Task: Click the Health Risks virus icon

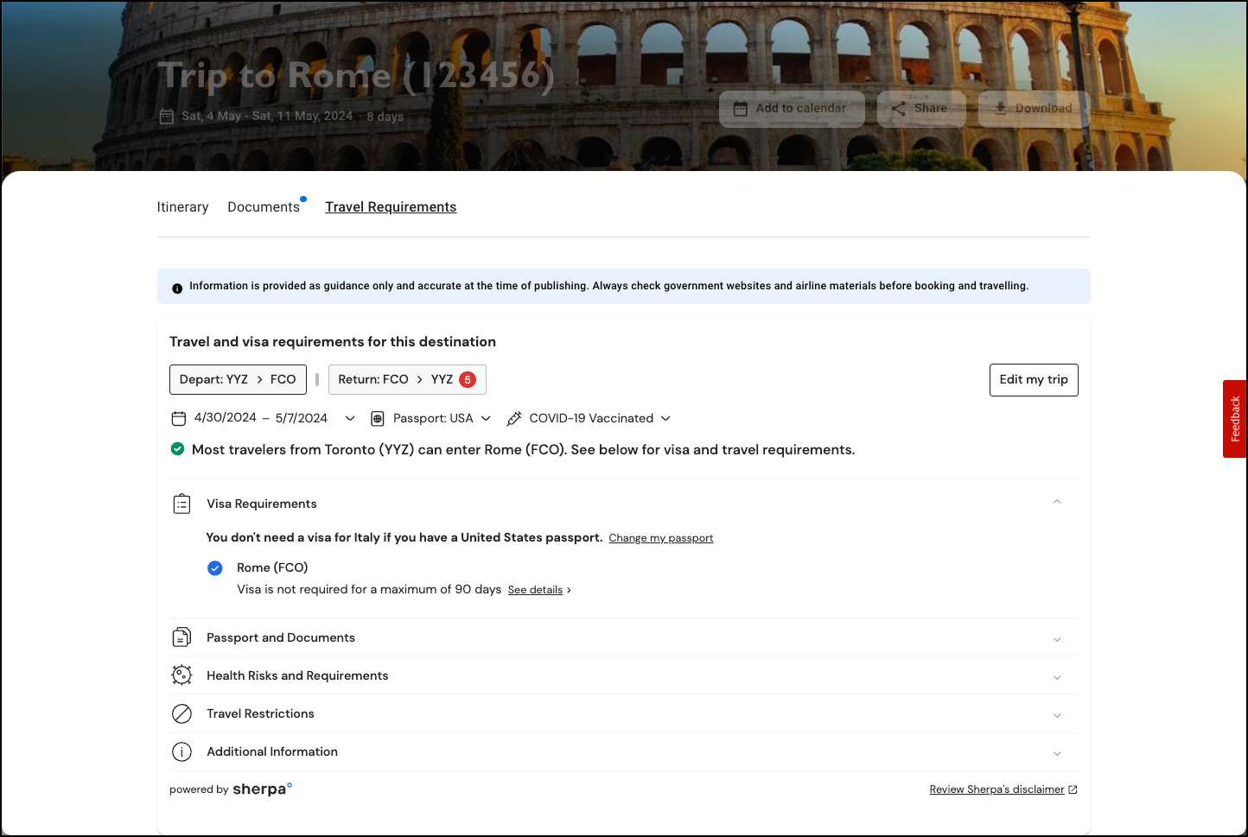Action: coord(181,675)
